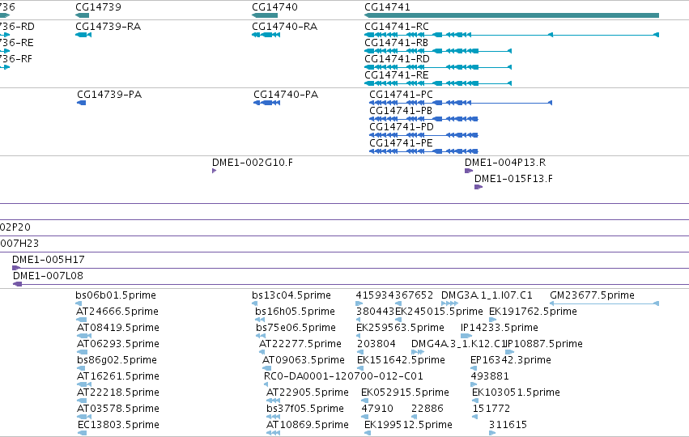Viewport: 689px width, 437px height.
Task: Click EST bs86g02.5prime
Action: tap(117, 360)
